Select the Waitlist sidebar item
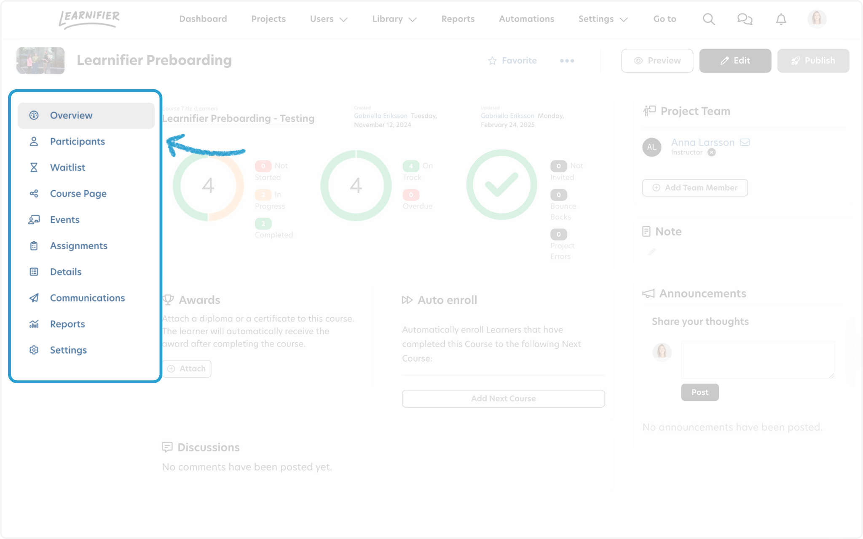 (x=86, y=168)
